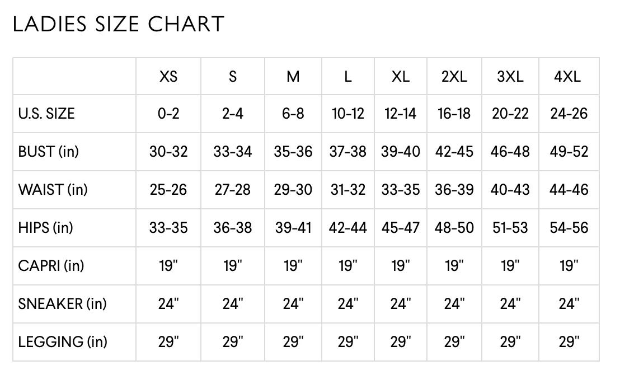Select the 36-39 waist cell
620x384 pixels.
[454, 189]
